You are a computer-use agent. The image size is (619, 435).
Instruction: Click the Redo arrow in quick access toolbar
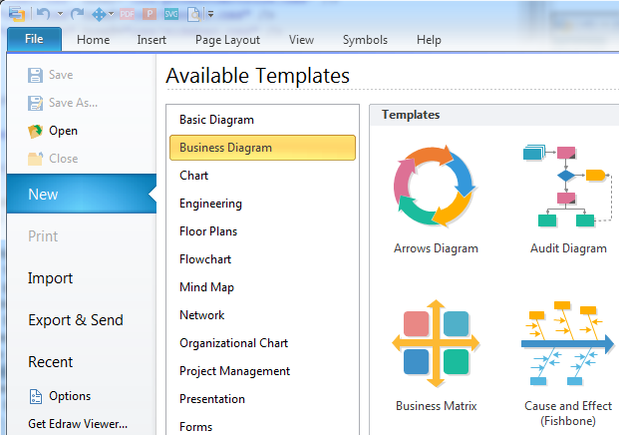click(x=75, y=14)
